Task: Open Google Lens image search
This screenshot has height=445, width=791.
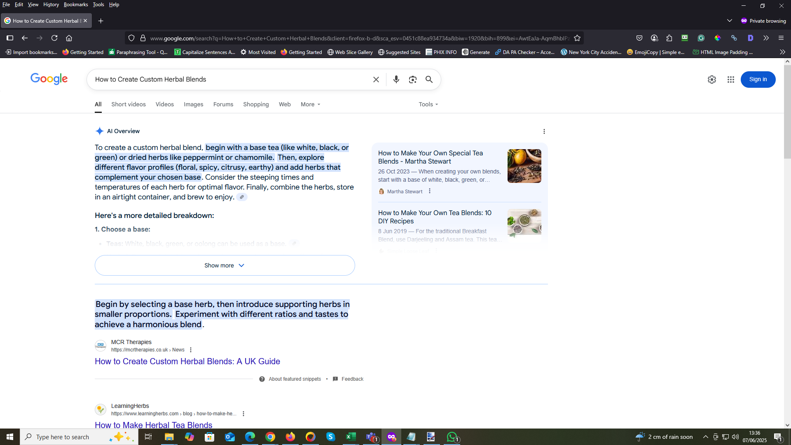Action: pos(412,80)
